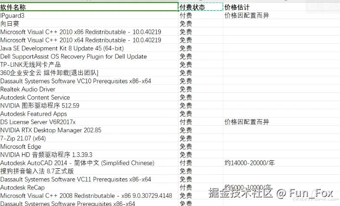Click the Autodesk Featured Apps cell
340x206 pixels.
(x=89, y=114)
